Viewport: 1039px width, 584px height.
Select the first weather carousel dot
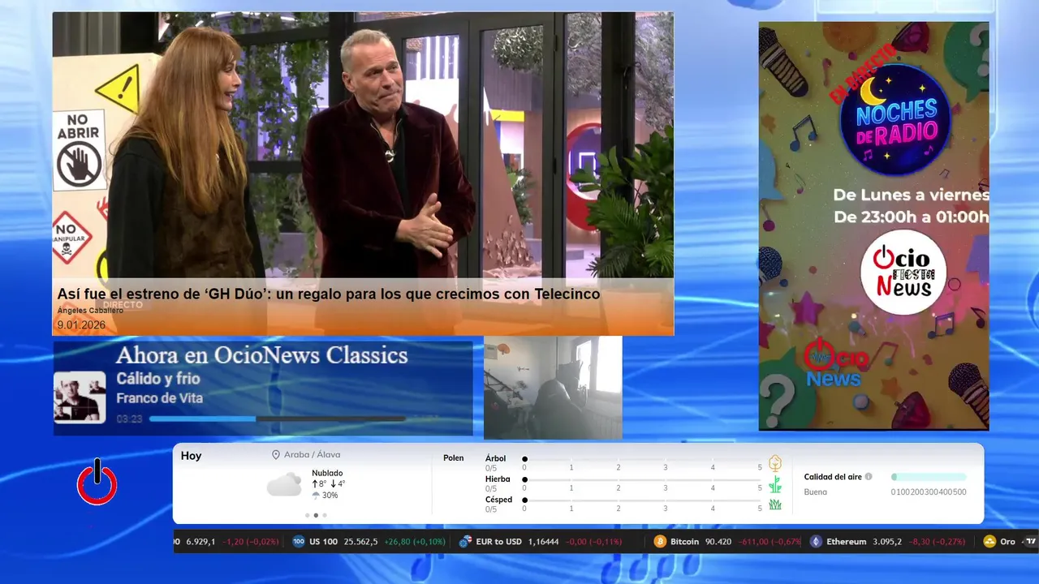[x=308, y=515]
